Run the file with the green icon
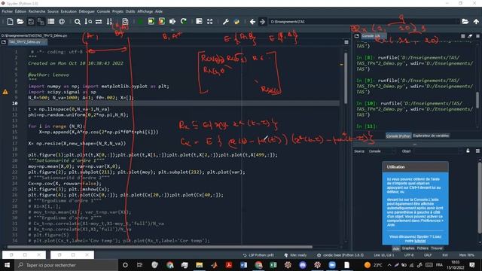The image size is (482, 271). click(x=140, y=22)
